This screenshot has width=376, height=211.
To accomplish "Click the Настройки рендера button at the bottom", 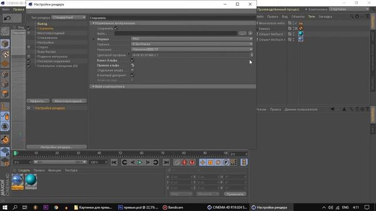I will click(x=56, y=147).
